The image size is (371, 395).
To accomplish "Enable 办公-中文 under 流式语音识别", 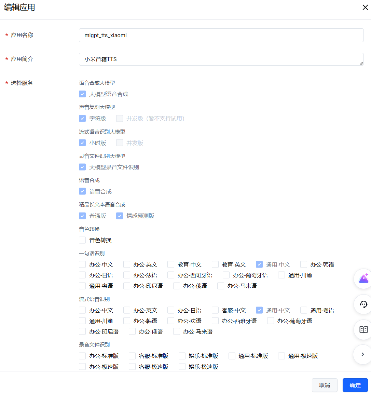I will point(82,310).
